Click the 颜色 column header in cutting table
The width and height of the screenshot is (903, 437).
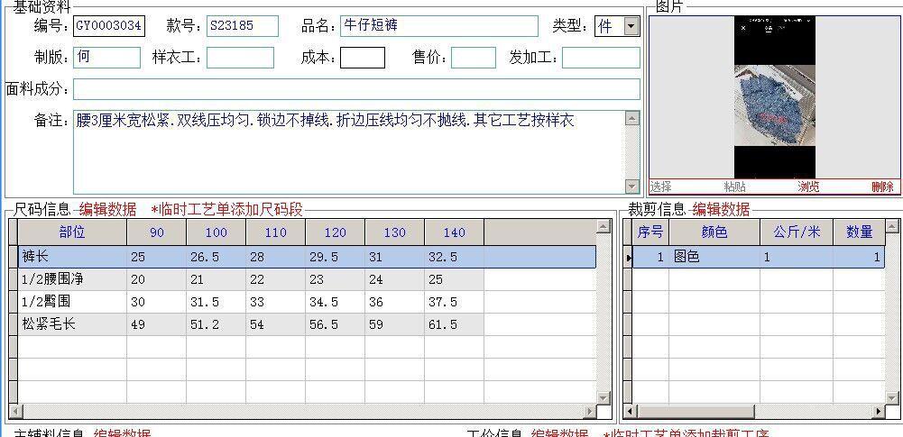(714, 232)
